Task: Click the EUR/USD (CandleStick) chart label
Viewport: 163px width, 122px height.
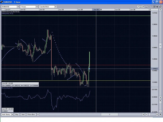Action: (x=10, y=12)
